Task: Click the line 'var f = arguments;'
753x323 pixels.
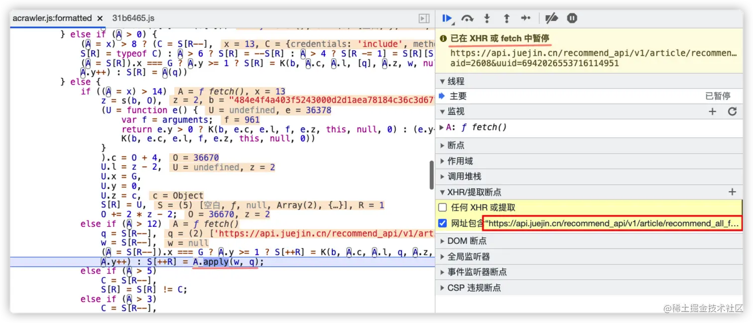Action: coord(167,120)
